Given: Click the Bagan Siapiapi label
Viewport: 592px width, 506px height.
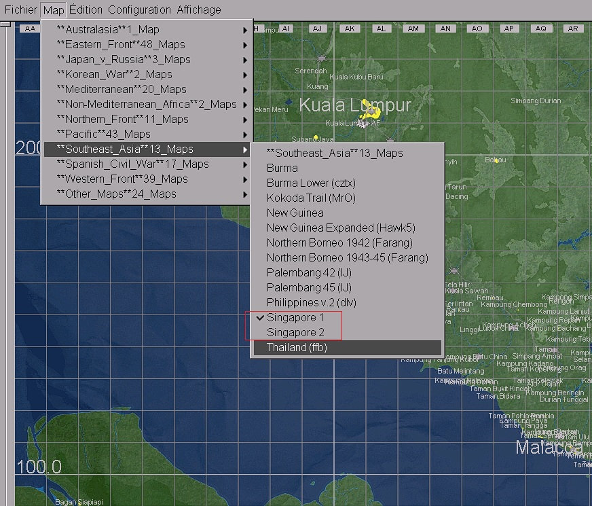Looking at the screenshot, I should (x=79, y=502).
